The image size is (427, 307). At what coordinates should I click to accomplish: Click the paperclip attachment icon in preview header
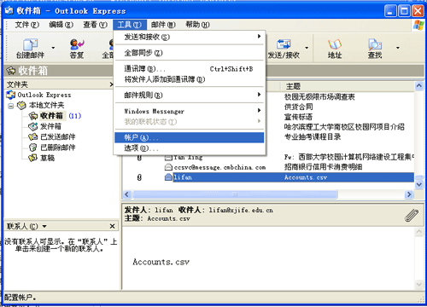coord(412,215)
